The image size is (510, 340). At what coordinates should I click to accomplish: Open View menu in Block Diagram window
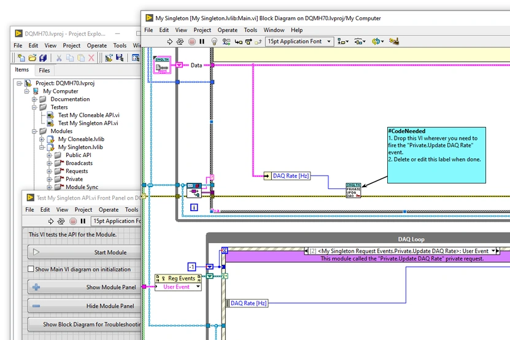(181, 30)
